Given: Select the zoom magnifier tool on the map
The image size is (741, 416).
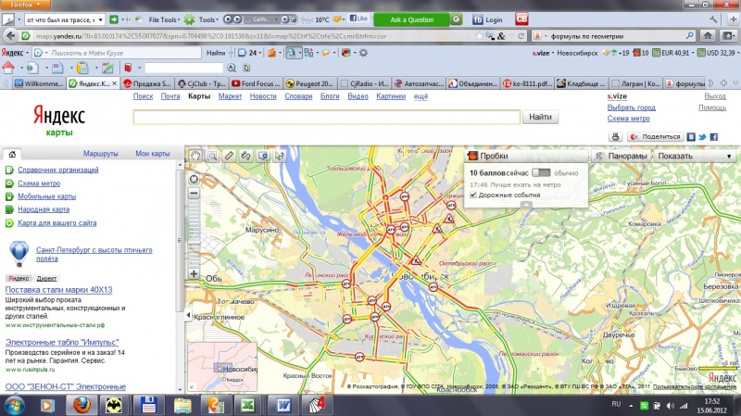Looking at the screenshot, I should [x=212, y=156].
